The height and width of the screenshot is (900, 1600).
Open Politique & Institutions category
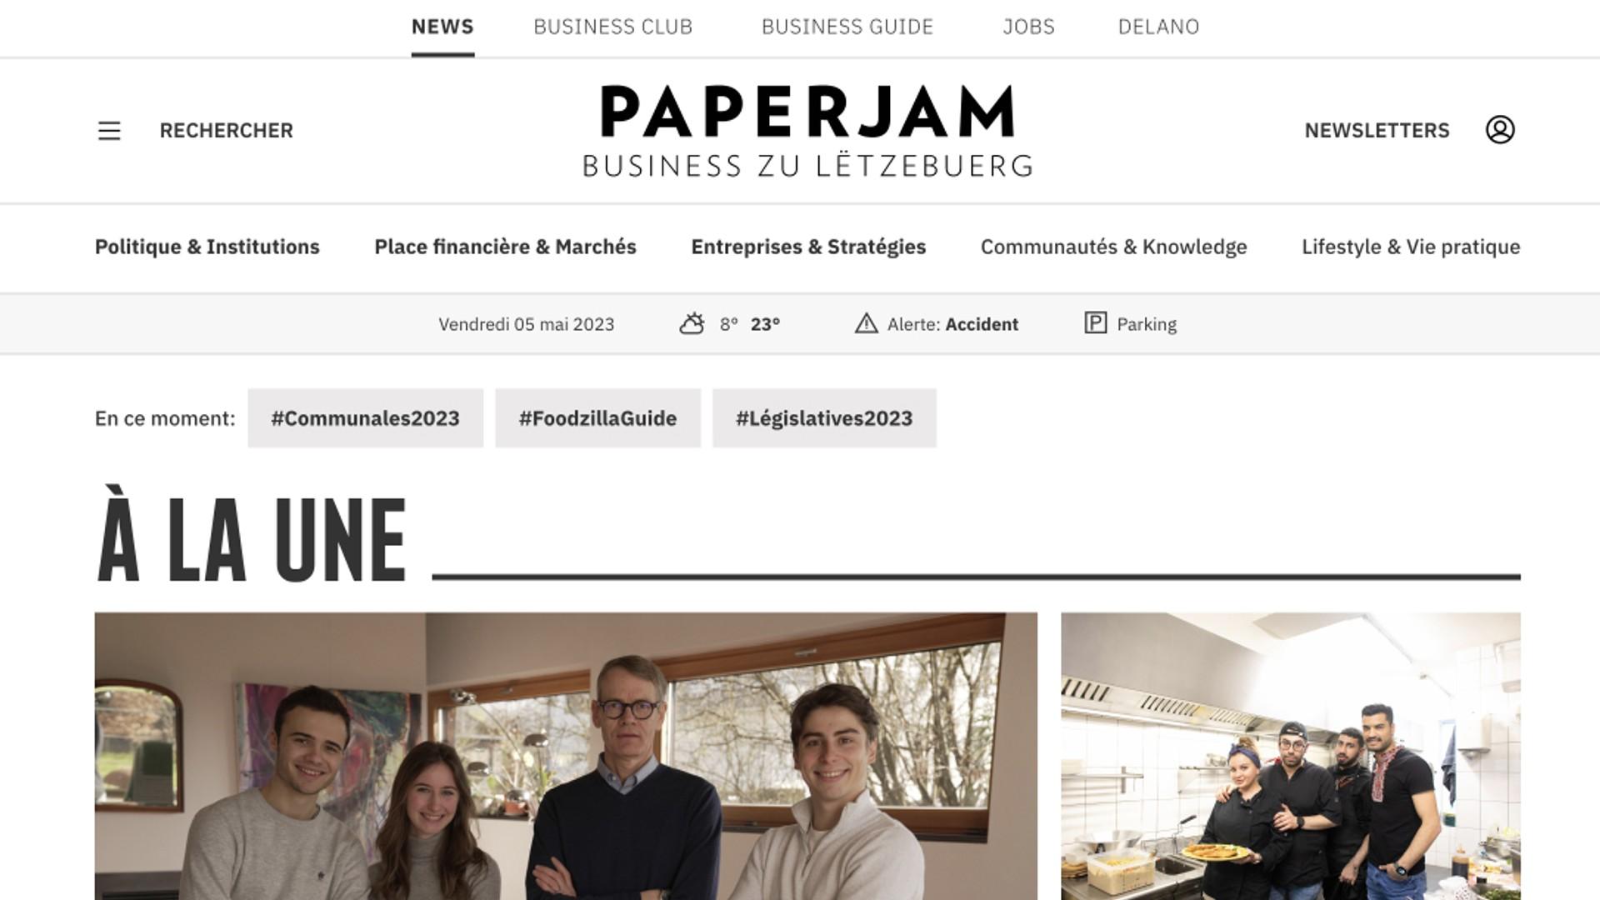click(207, 247)
